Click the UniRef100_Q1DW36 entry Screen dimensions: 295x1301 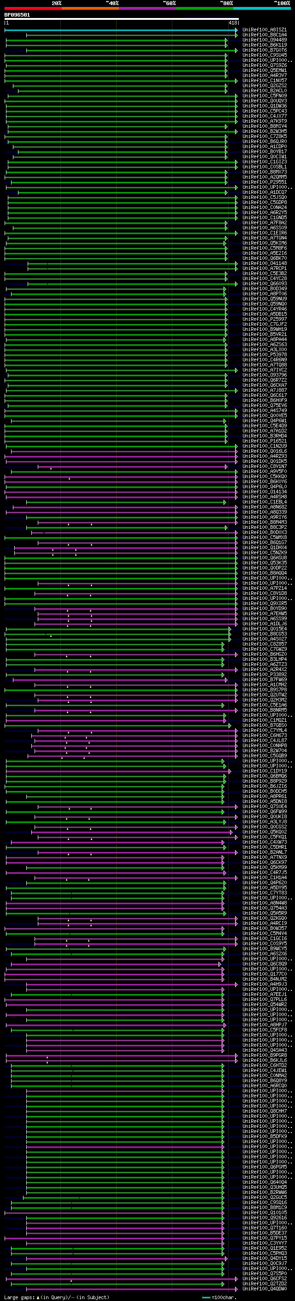264,106
